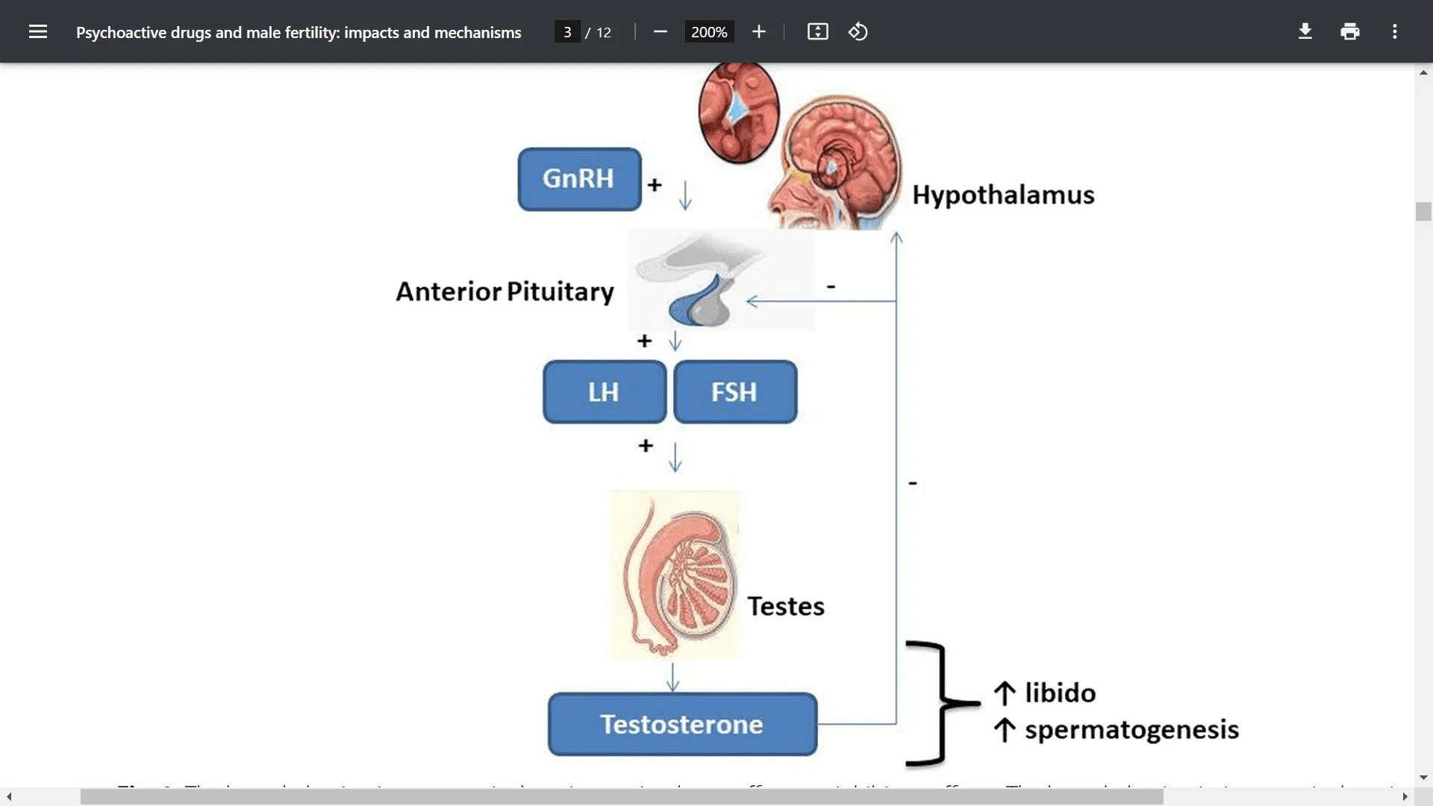Open the more actions menu

(1394, 31)
